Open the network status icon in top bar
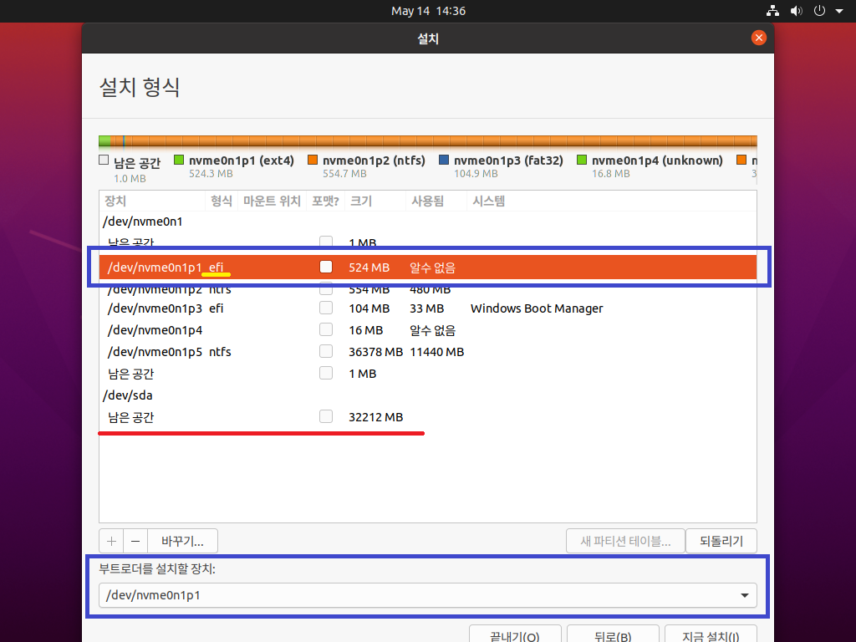 (x=772, y=11)
